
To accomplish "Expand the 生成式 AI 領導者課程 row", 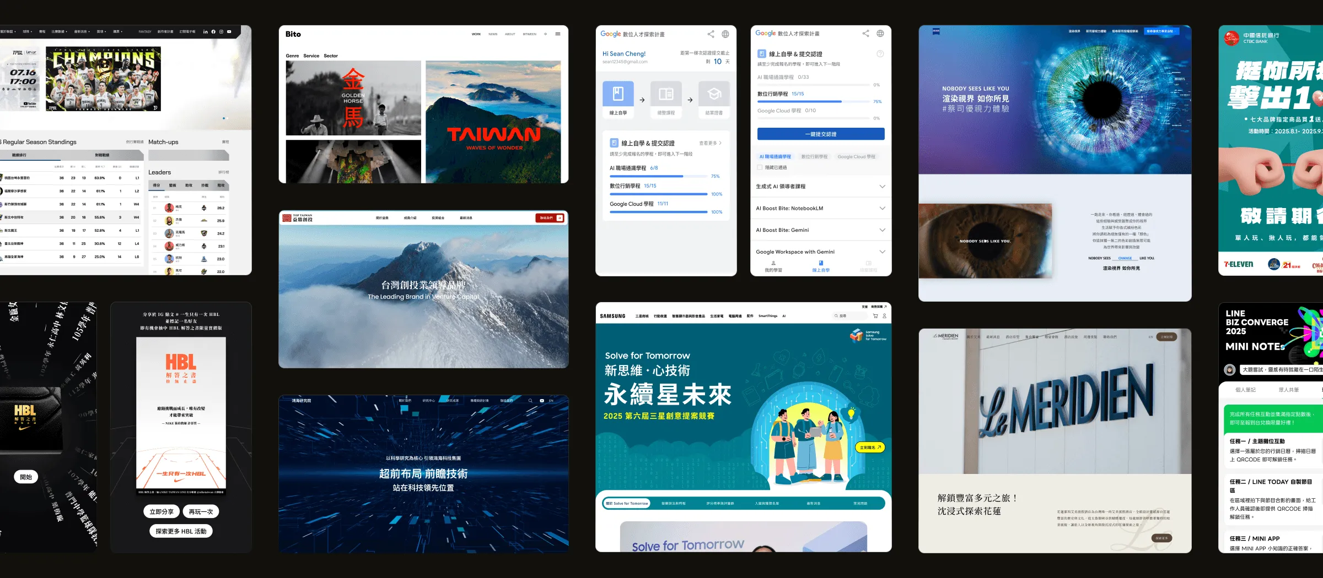I will coord(821,187).
